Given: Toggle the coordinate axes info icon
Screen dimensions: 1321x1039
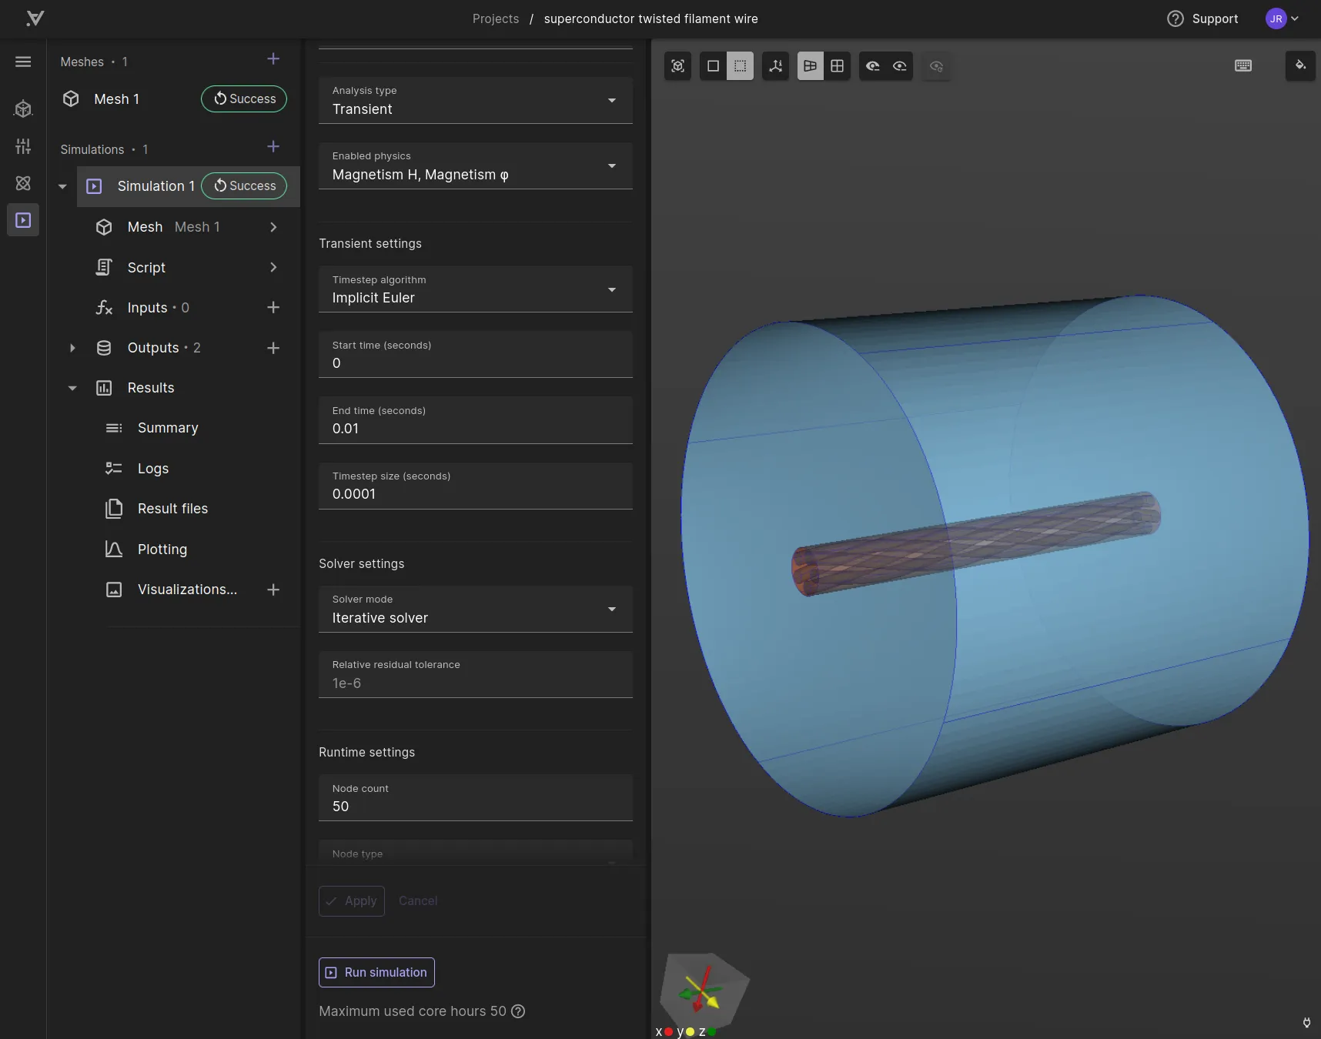Looking at the screenshot, I should coord(775,66).
